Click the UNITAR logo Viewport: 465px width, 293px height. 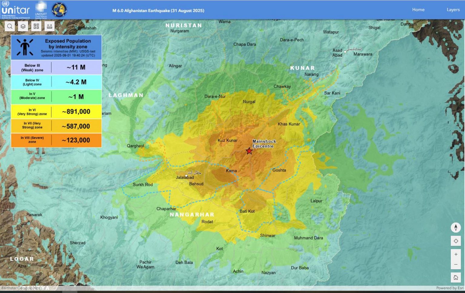[16, 10]
